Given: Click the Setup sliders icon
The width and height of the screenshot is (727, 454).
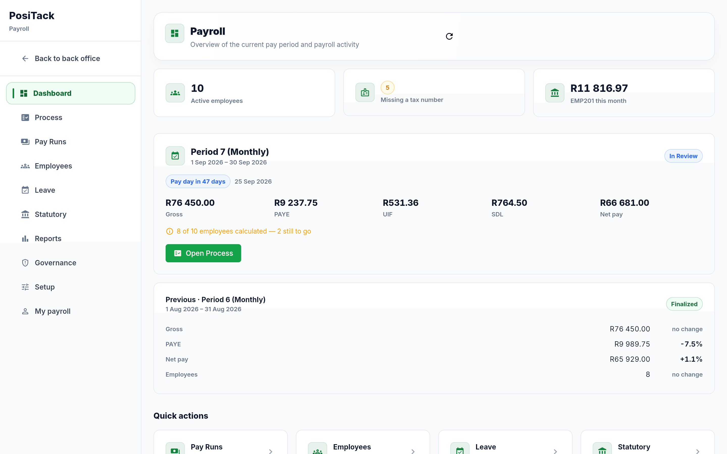Looking at the screenshot, I should coord(25,287).
